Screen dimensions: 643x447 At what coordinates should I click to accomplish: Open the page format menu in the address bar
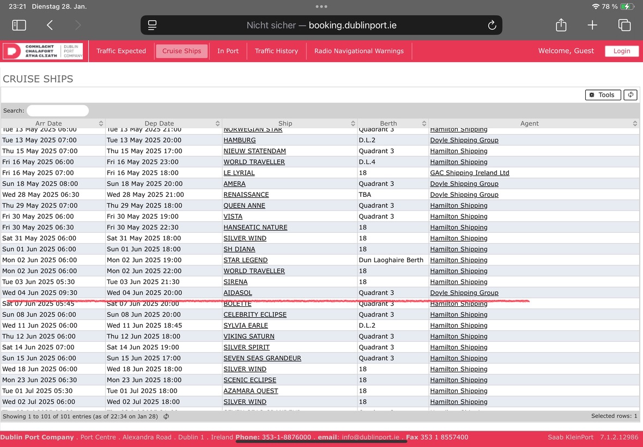click(x=153, y=25)
